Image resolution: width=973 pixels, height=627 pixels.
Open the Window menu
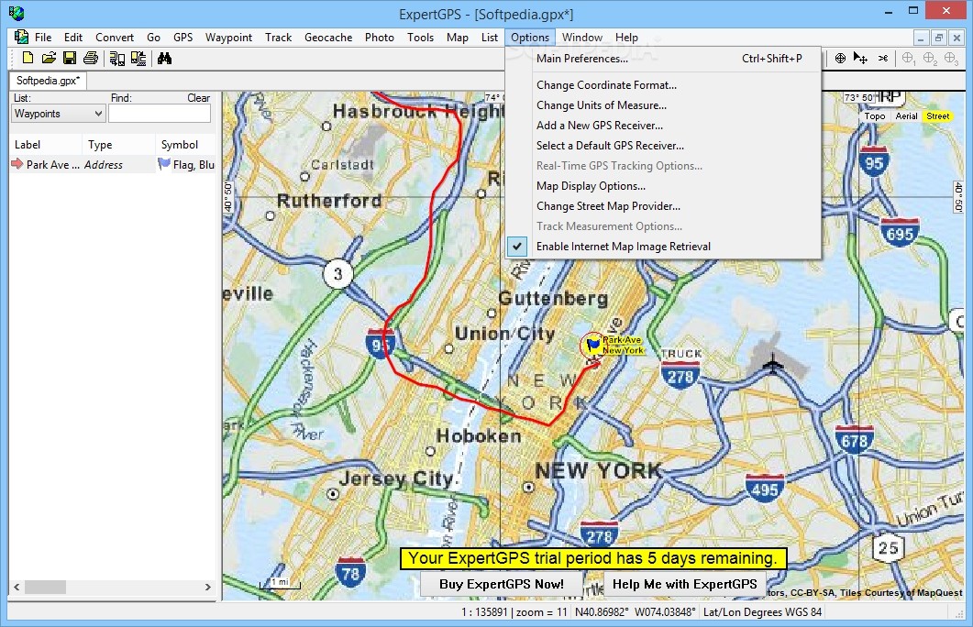[582, 38]
